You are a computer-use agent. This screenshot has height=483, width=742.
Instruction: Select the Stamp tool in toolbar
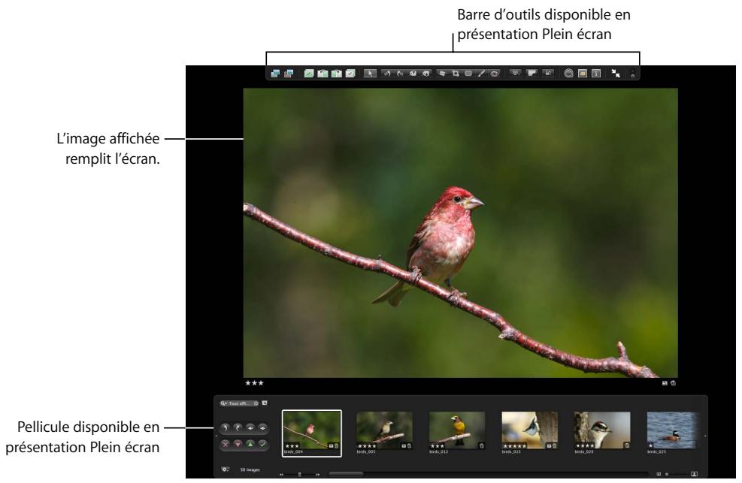point(426,74)
